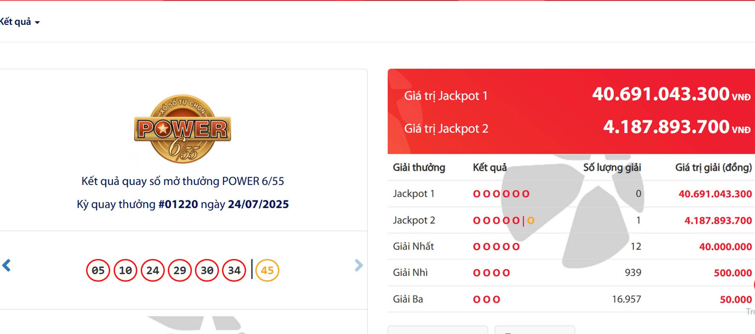This screenshot has height=334, width=755.
Task: Click the Power 6/55 logo
Action: (x=182, y=129)
